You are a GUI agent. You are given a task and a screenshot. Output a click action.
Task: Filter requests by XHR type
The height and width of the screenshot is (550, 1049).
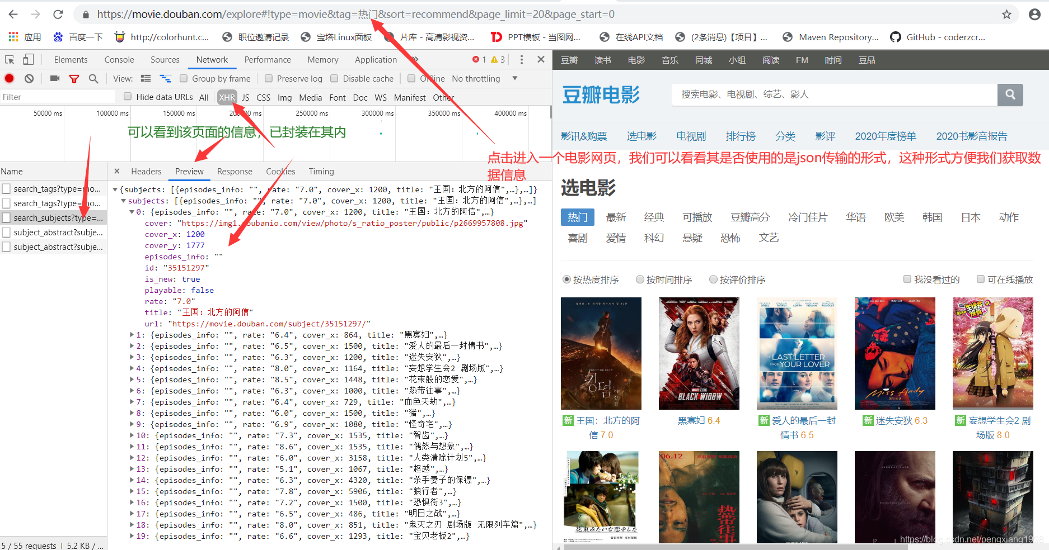(227, 97)
